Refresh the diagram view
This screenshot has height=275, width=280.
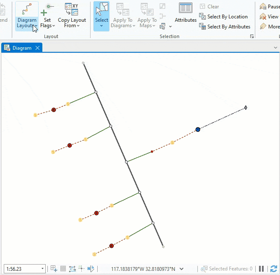pos(274,269)
